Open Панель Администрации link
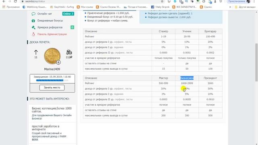Screen dimensions: 258x145 pyautogui.click(x=52, y=34)
